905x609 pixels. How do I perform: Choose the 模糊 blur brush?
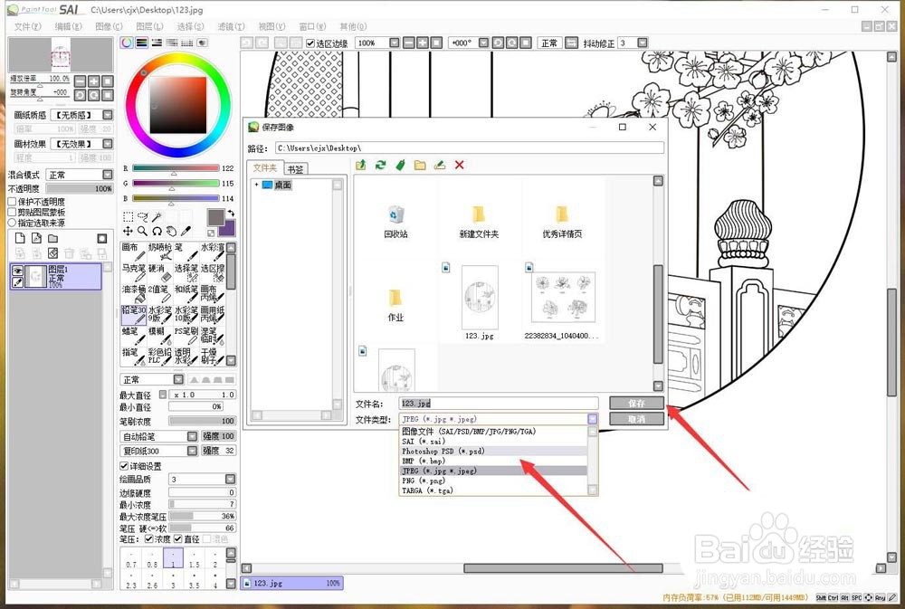(160, 336)
